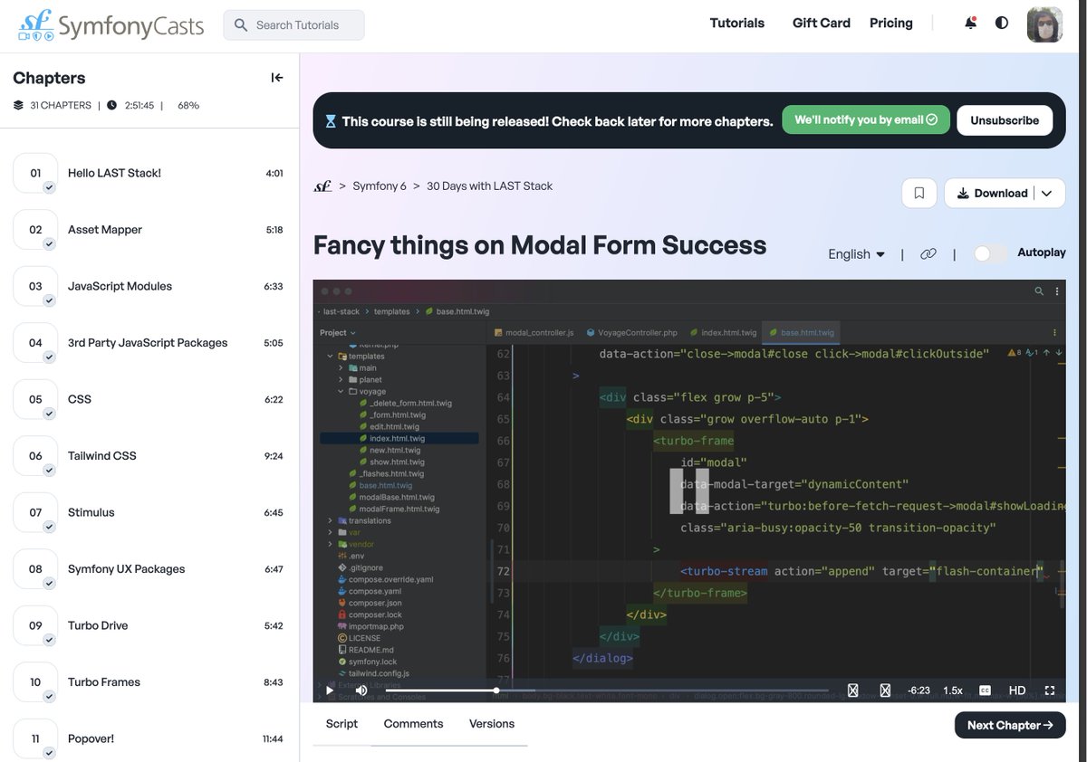Play the video
This screenshot has width=1087, height=762.
[330, 691]
